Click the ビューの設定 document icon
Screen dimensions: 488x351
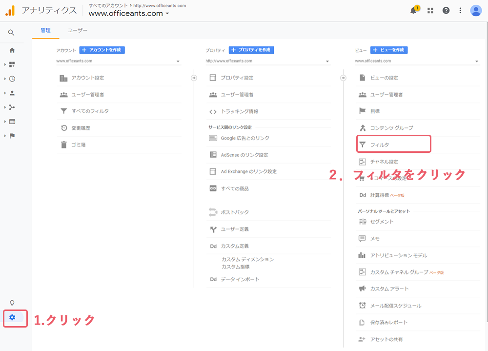362,78
